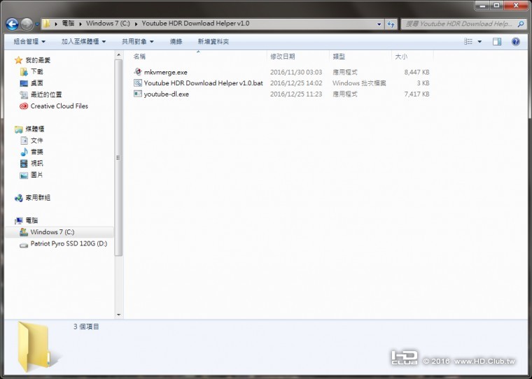
Task: Open 加入至媒體櫃 dropdown menu
Action: pyautogui.click(x=83, y=41)
